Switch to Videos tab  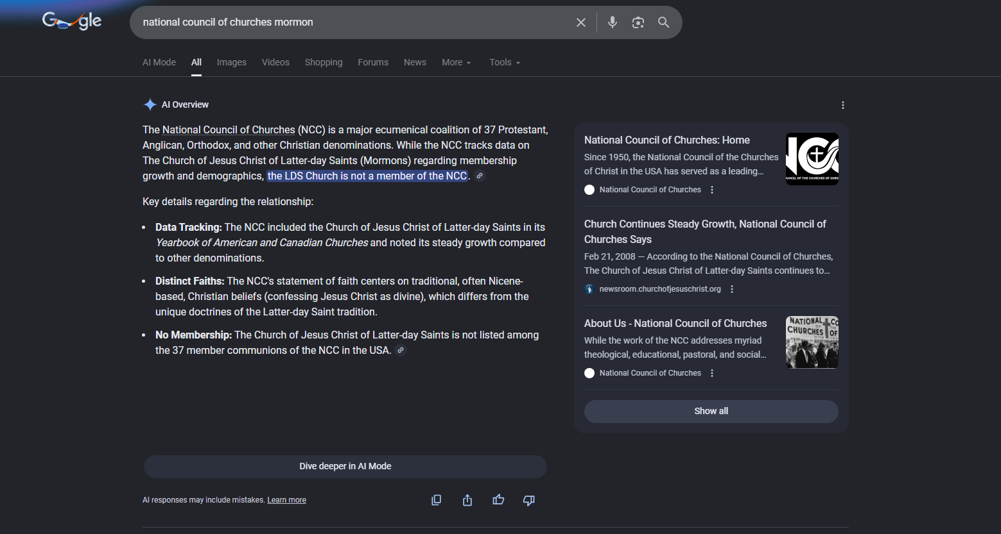(x=275, y=62)
